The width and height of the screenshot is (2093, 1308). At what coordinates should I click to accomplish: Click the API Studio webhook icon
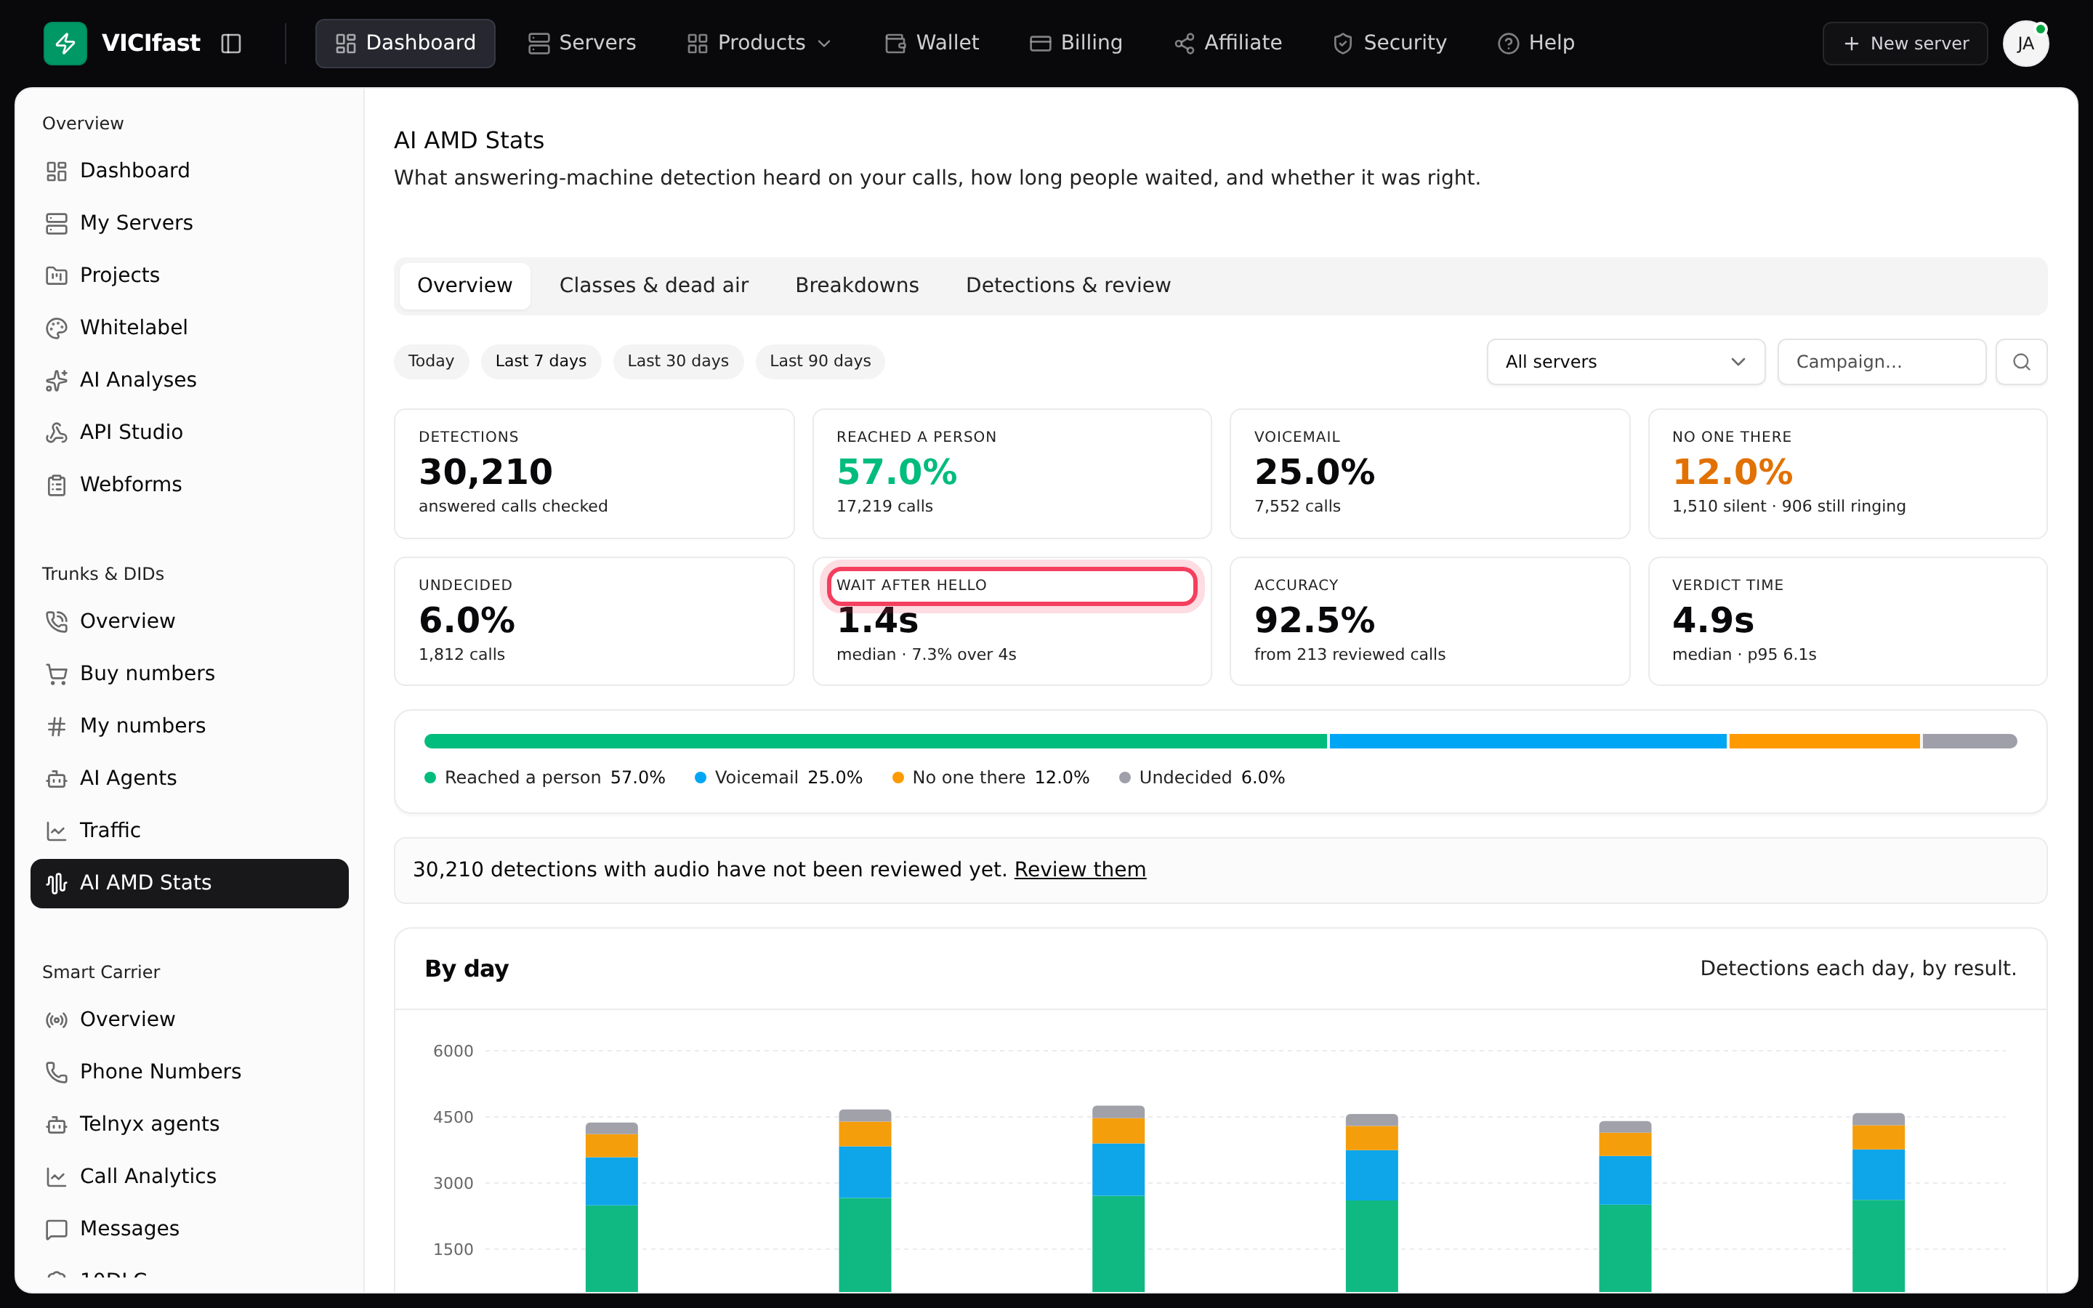(x=56, y=432)
